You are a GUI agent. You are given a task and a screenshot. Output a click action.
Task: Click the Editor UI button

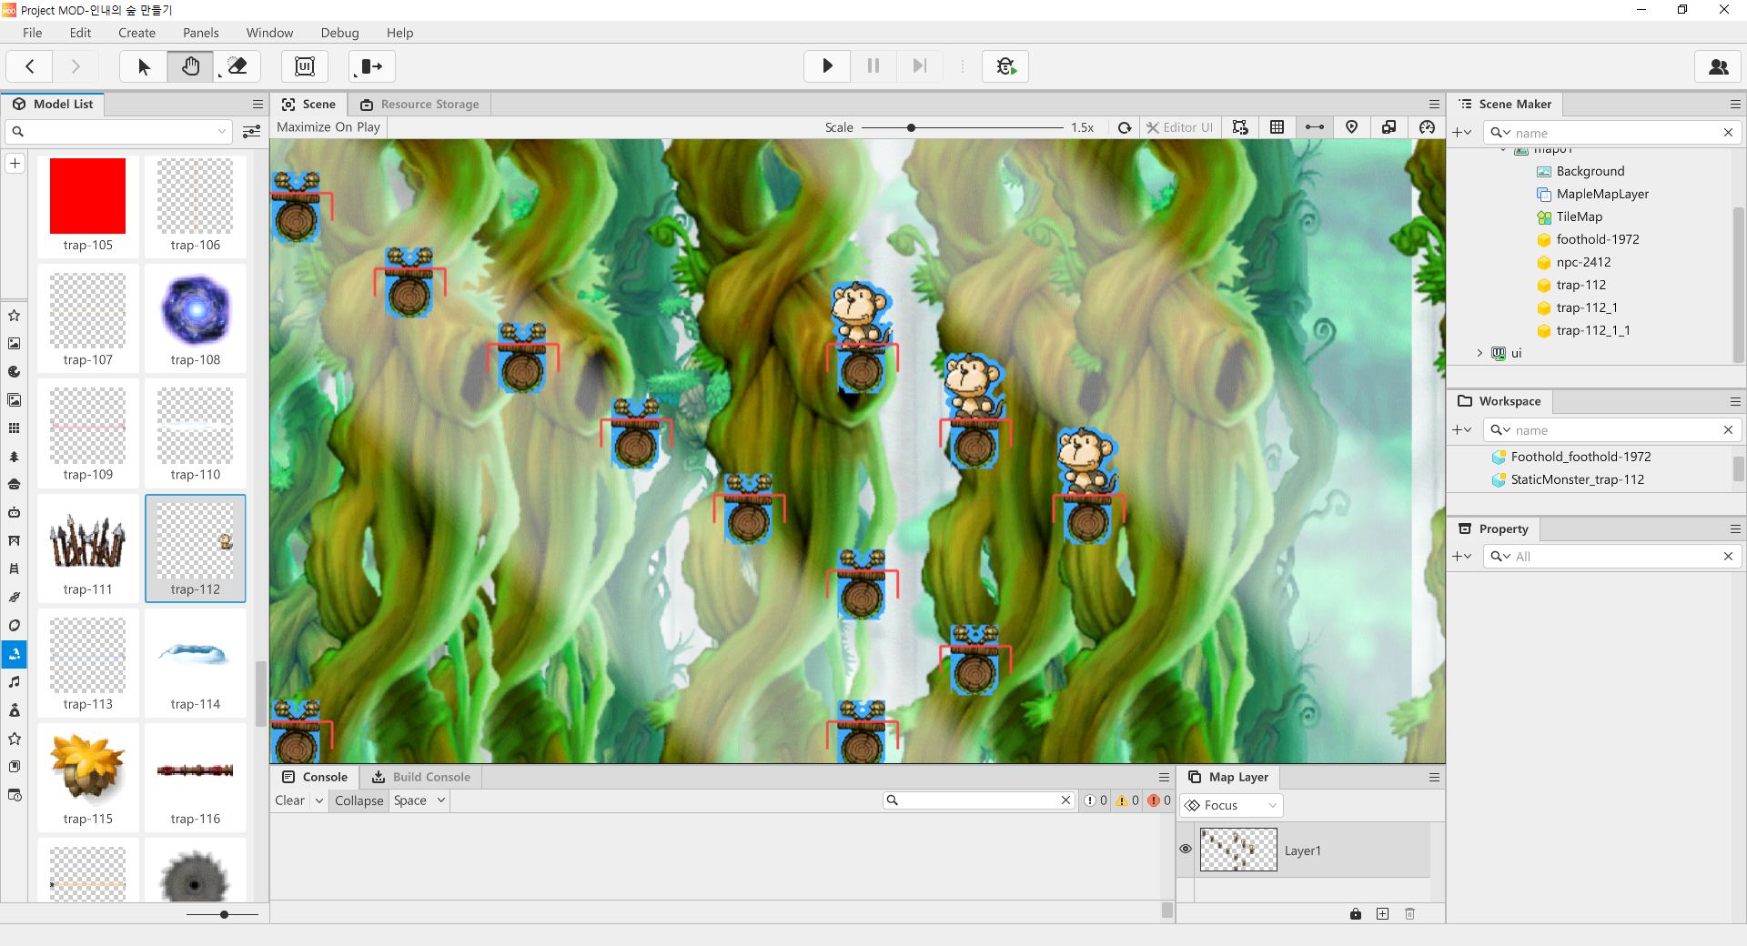tap(1179, 127)
